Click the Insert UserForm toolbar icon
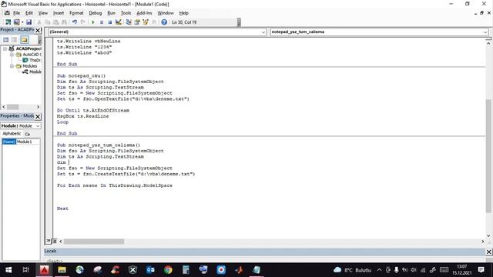The width and height of the screenshot is (493, 277). tap(17, 22)
